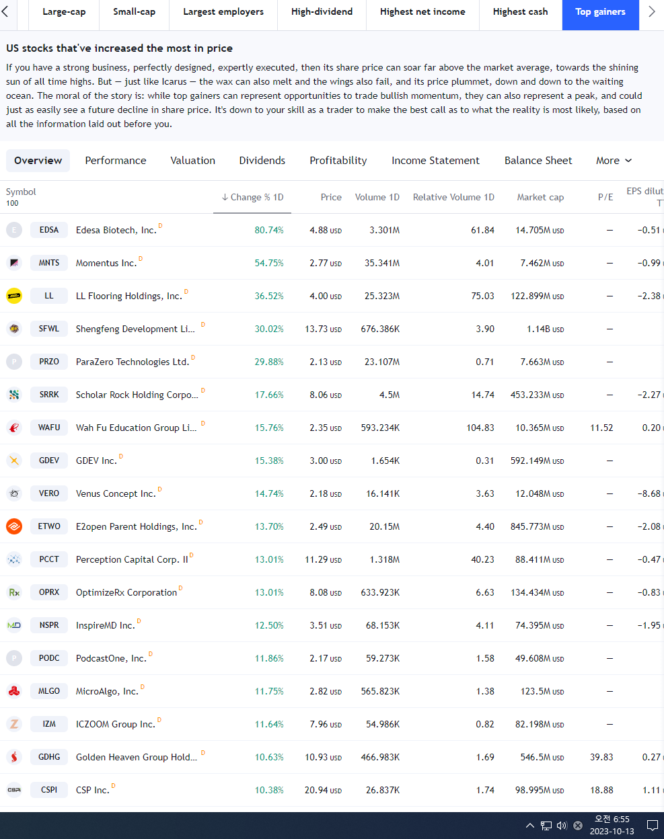Click the Wah Fu WAFU logo icon
The image size is (664, 839).
pos(14,428)
